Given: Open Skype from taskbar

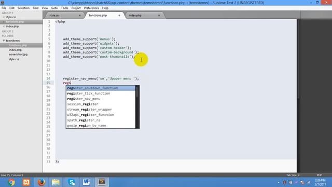Looking at the screenshot, I should click(x=72, y=182).
